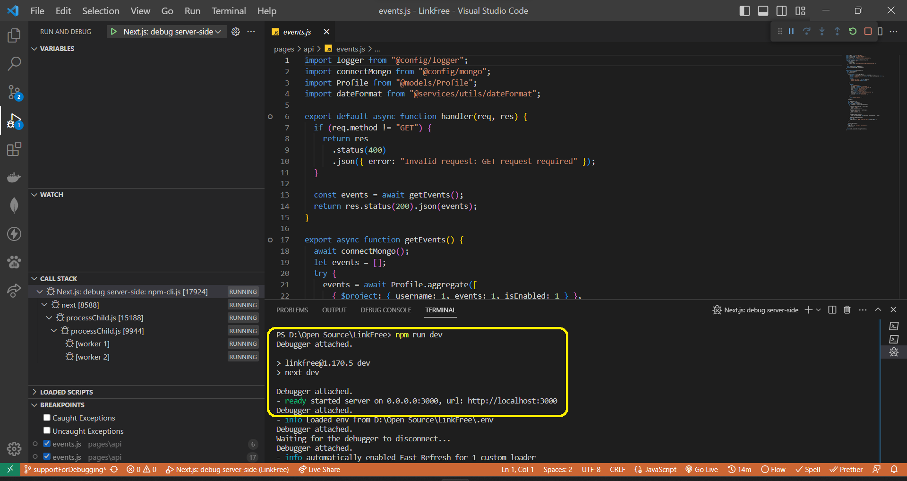The image size is (907, 481).
Task: Click Step Into in debug toolbar
Action: point(822,31)
